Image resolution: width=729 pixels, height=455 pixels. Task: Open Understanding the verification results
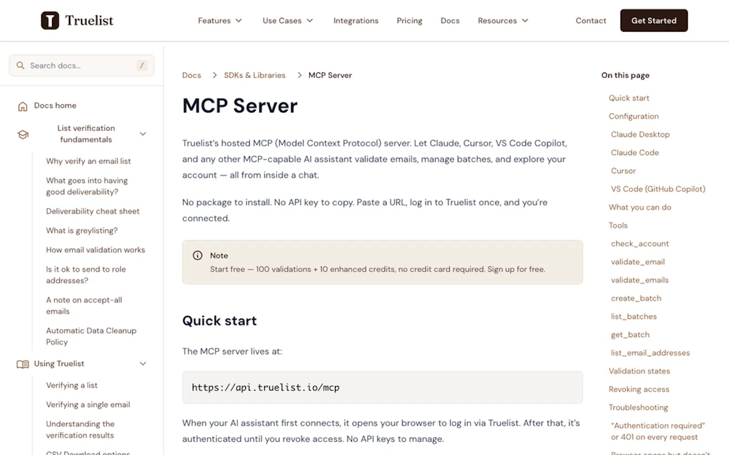point(80,430)
